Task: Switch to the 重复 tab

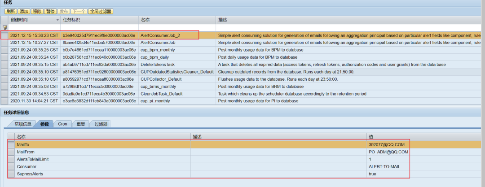Action: (x=81, y=124)
